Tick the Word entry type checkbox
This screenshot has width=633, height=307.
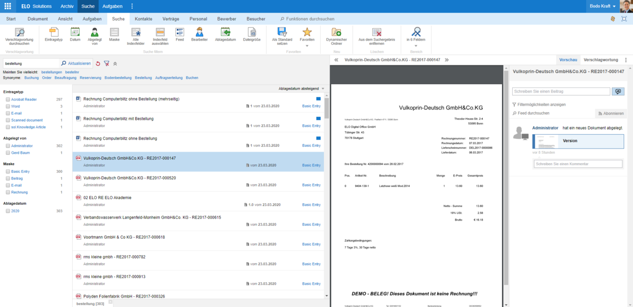[7, 106]
